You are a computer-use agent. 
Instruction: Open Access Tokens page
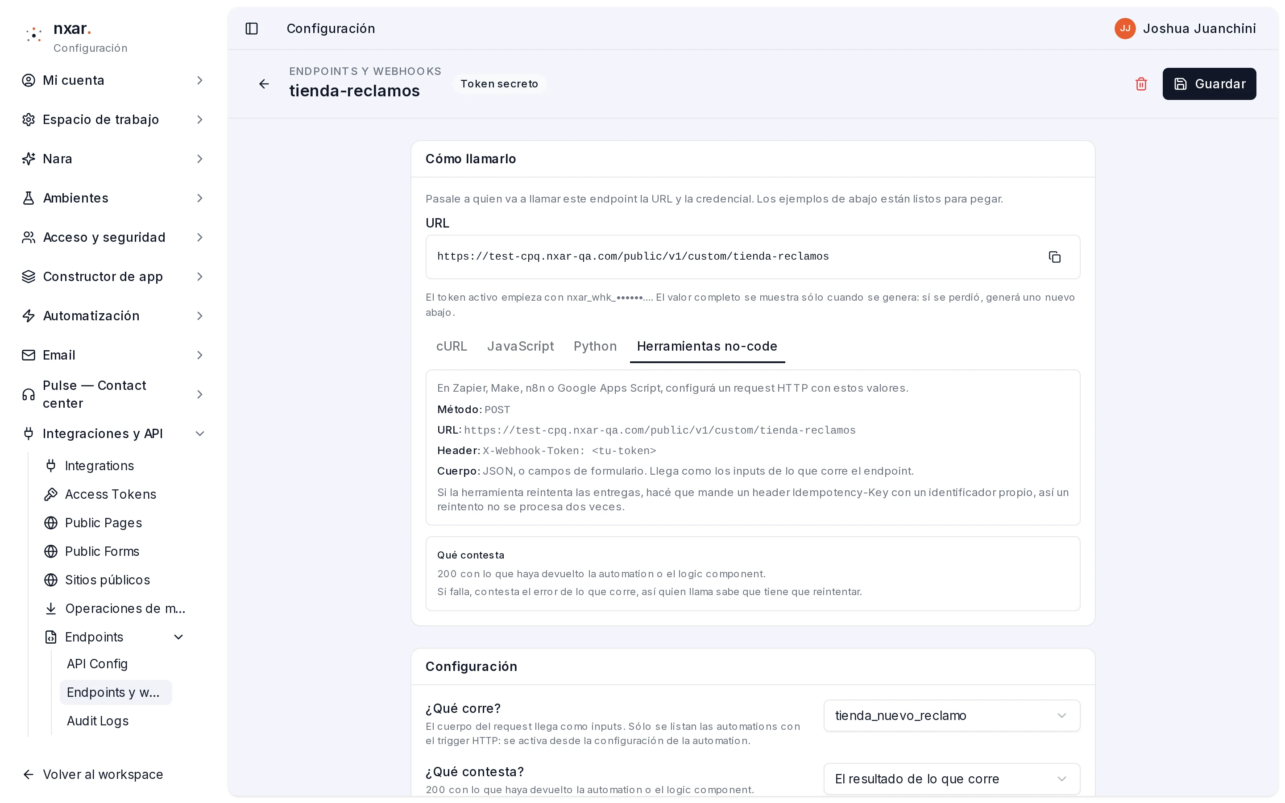[111, 494]
